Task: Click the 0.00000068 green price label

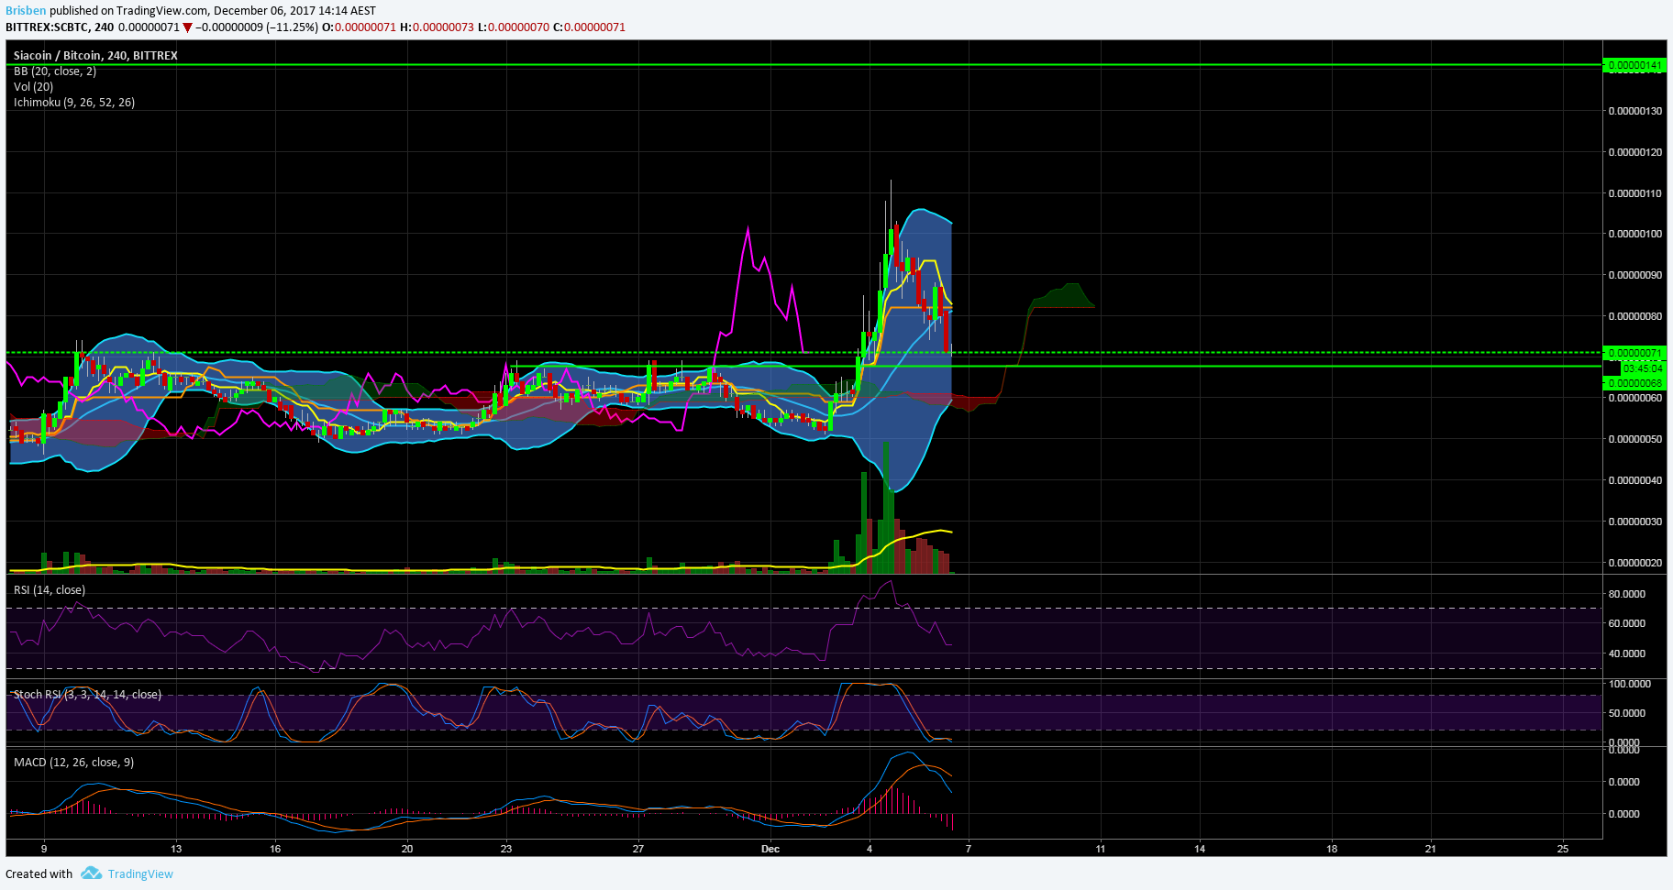Action: [x=1634, y=383]
